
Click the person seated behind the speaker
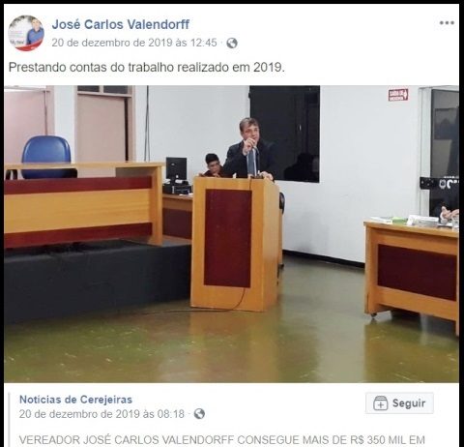[214, 165]
